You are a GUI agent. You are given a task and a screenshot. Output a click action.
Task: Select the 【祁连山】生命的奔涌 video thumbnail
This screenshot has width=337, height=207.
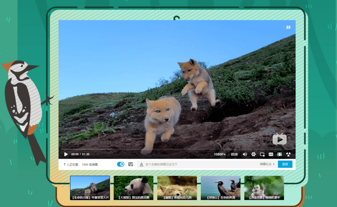(x=221, y=188)
